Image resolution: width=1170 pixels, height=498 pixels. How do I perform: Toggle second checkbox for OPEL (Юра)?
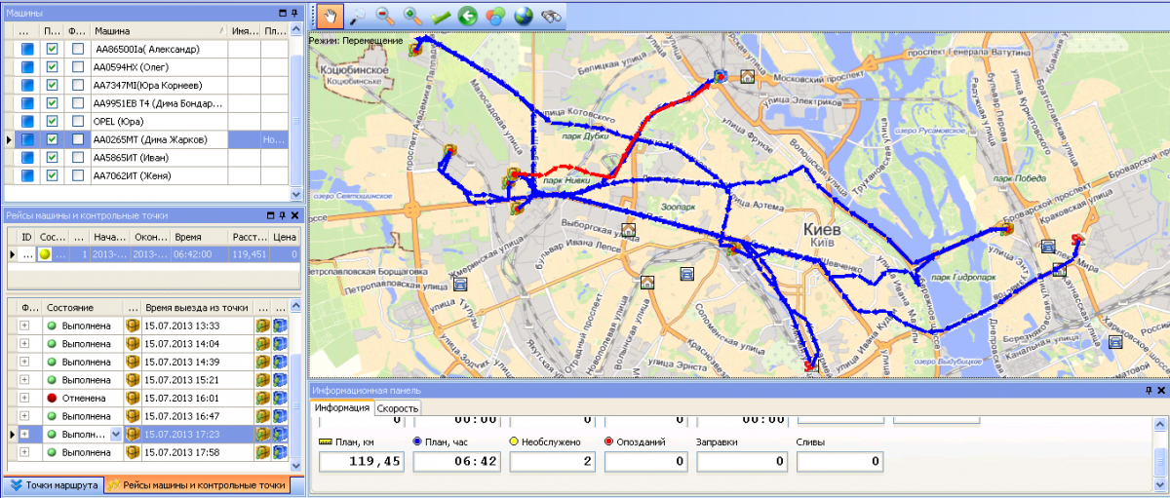(x=77, y=122)
